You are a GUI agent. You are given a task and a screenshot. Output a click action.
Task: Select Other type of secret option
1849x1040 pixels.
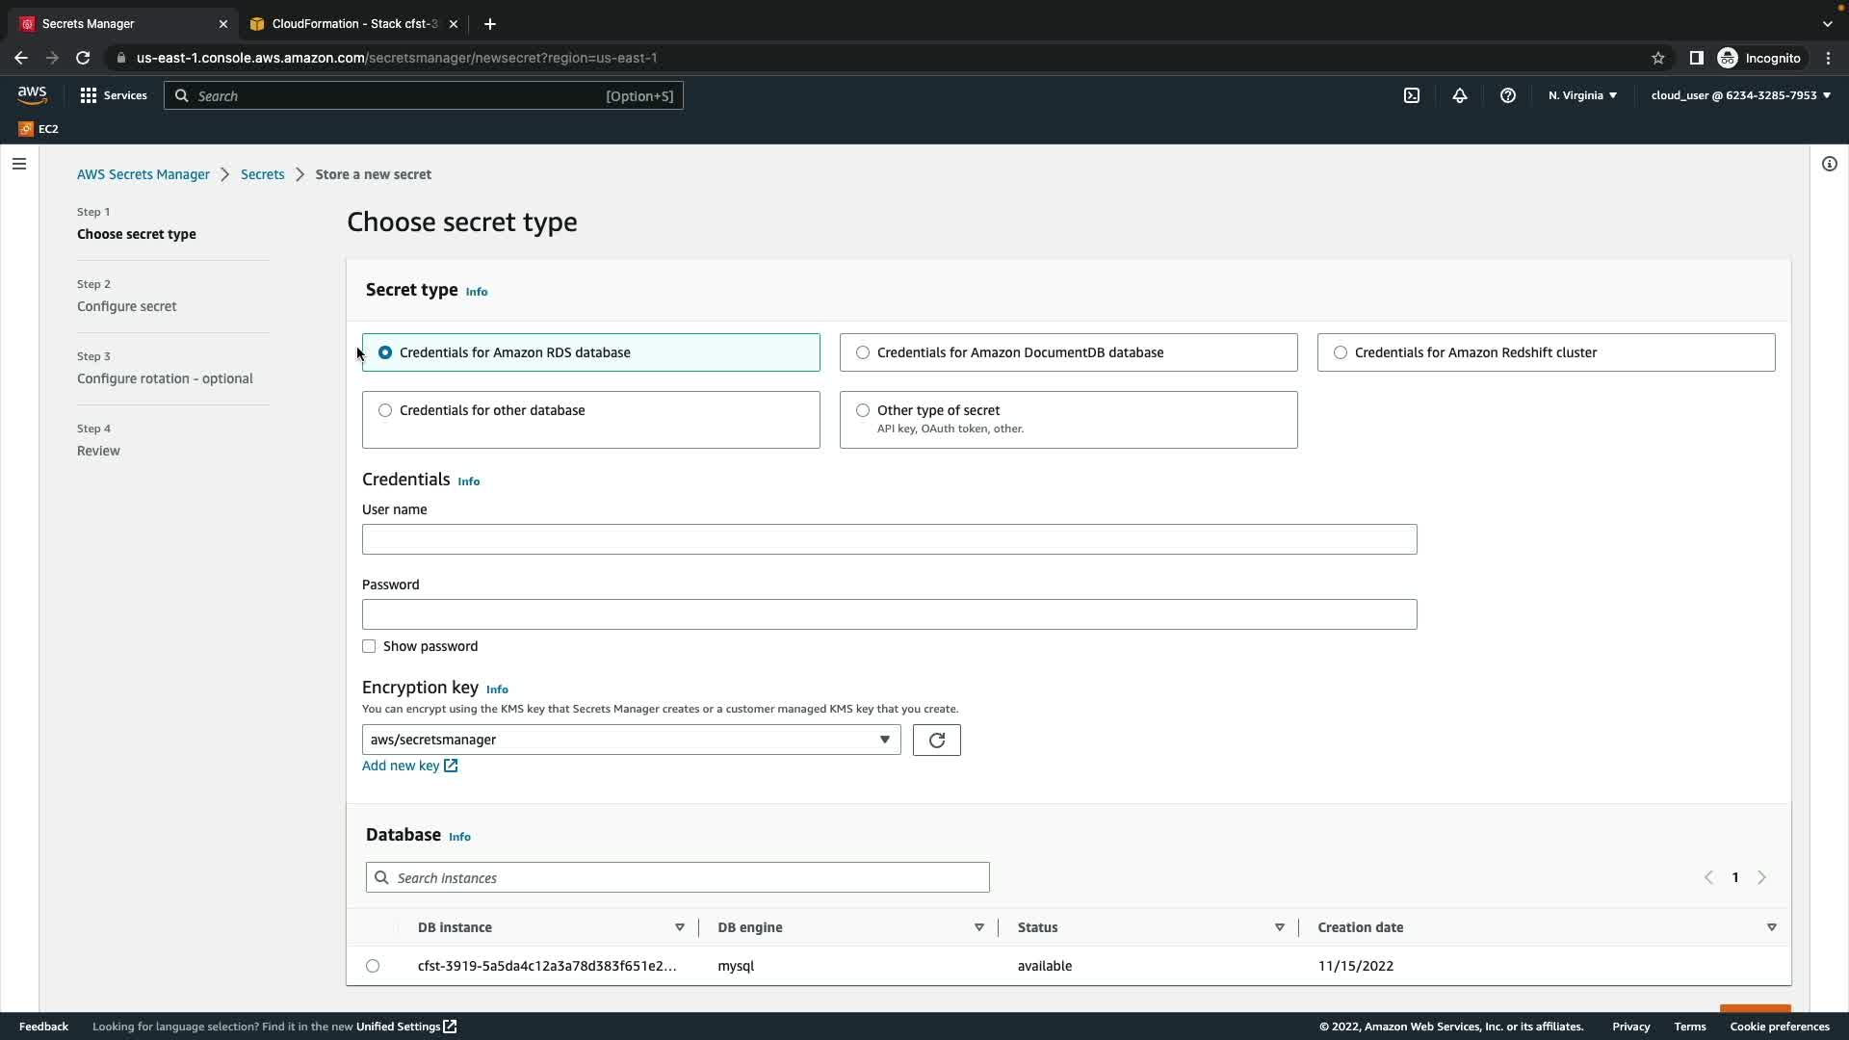click(863, 410)
